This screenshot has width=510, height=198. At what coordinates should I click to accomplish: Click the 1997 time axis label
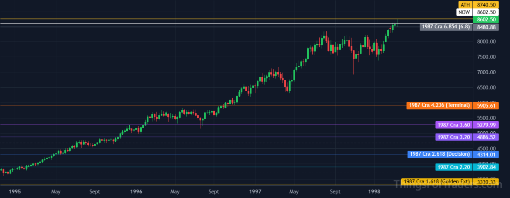coord(255,192)
